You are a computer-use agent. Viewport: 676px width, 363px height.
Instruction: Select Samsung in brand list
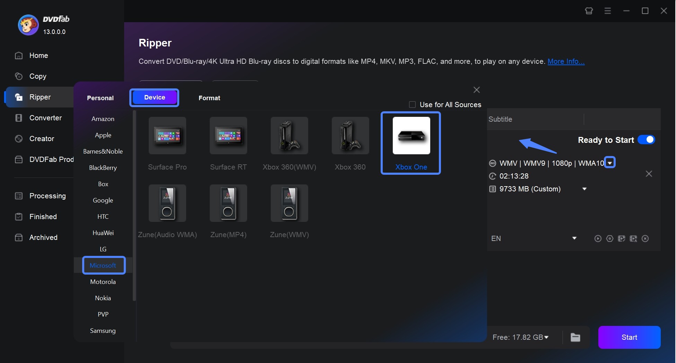pos(103,331)
